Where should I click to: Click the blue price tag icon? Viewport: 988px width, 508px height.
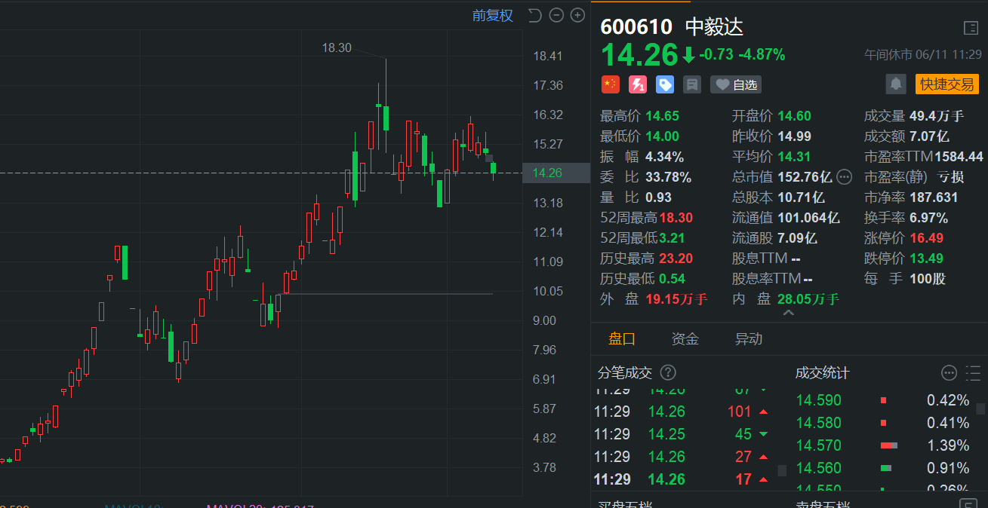coord(665,84)
